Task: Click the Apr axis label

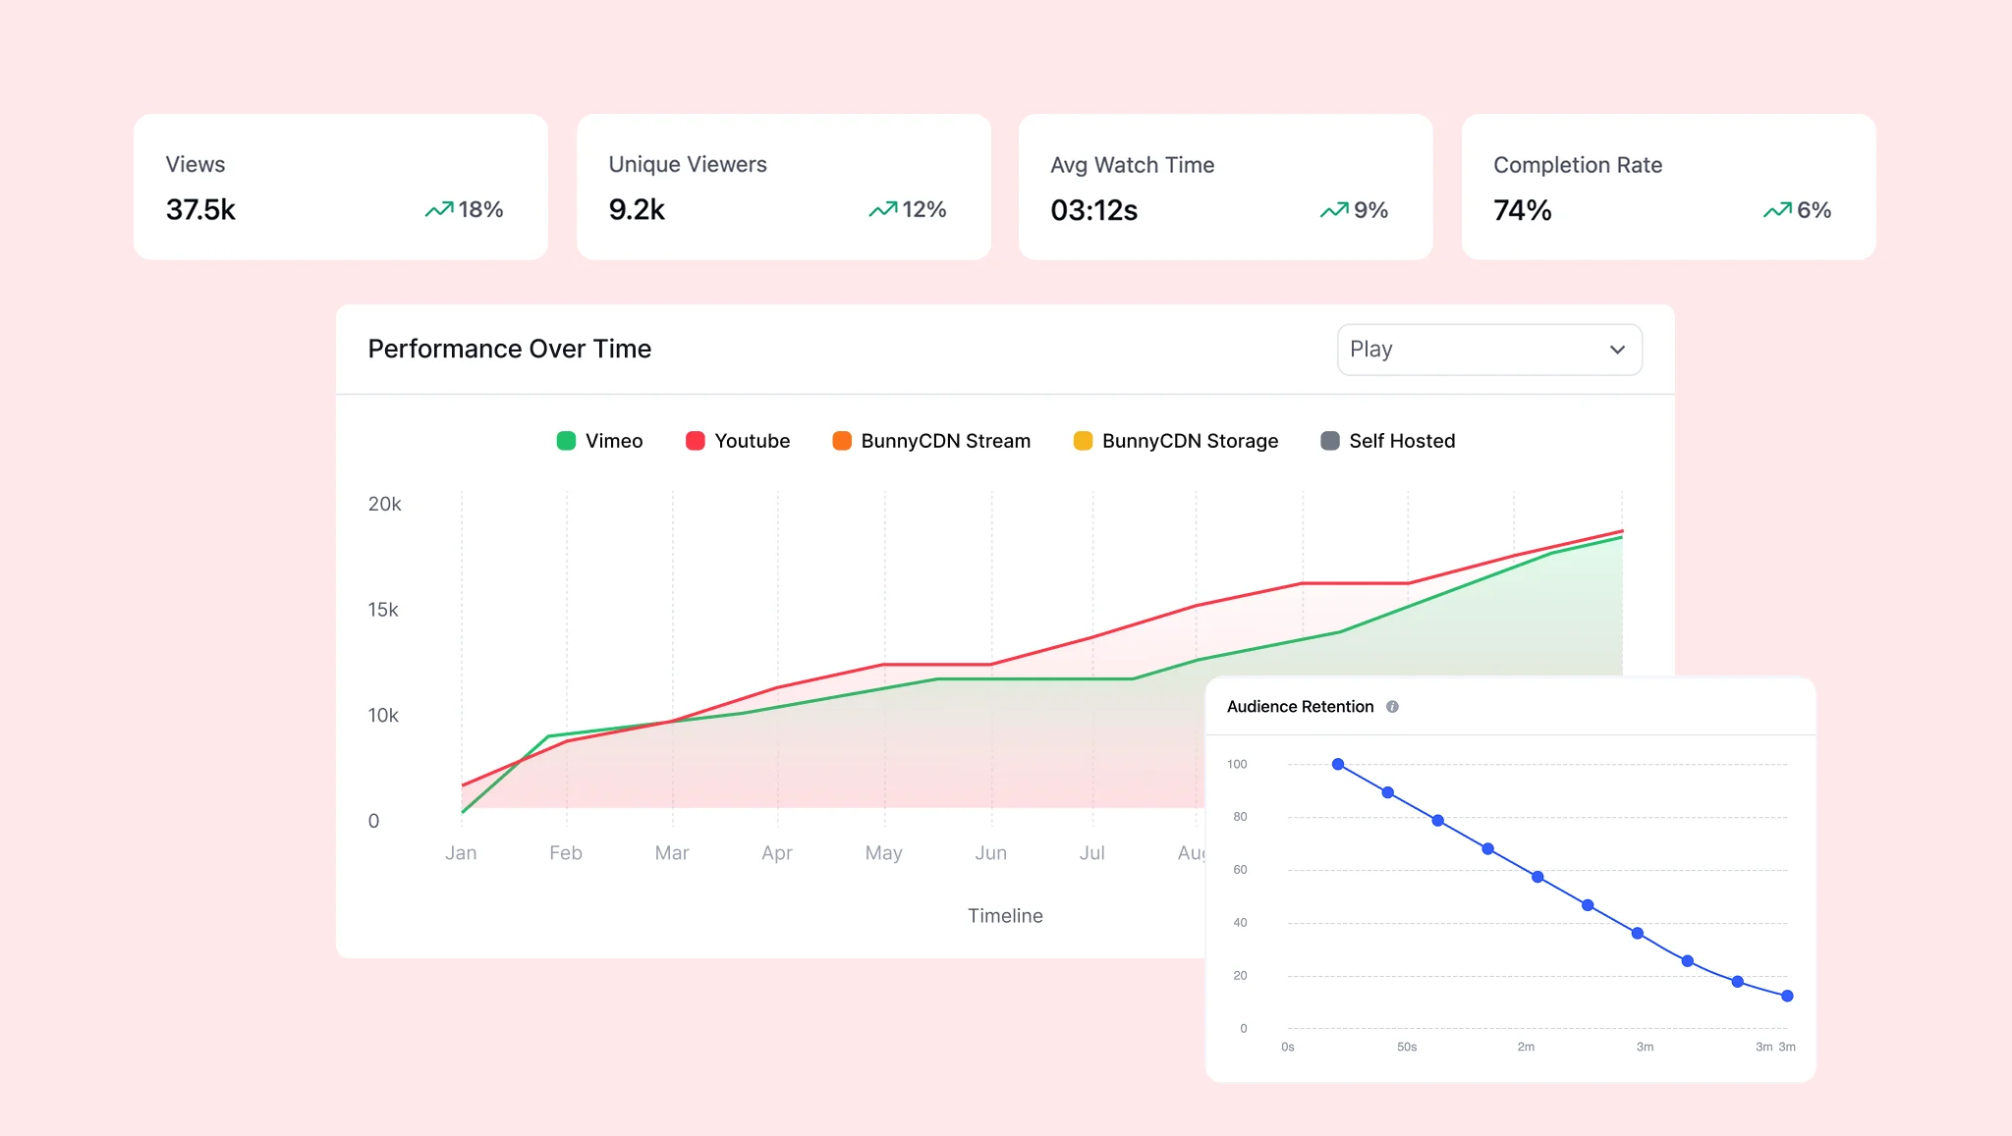Action: click(x=777, y=853)
